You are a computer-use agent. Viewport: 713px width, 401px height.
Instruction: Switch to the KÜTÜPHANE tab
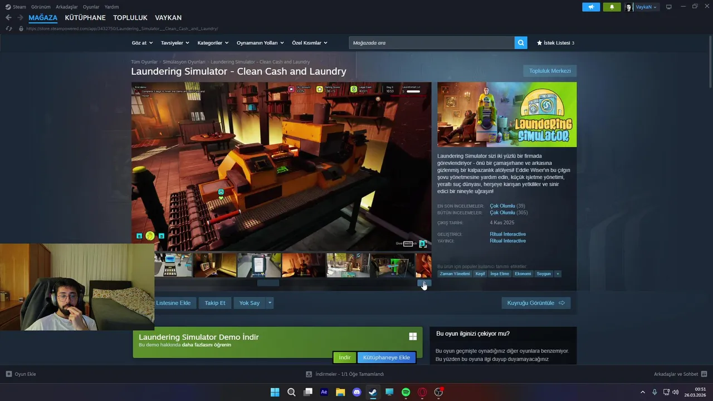(85, 18)
